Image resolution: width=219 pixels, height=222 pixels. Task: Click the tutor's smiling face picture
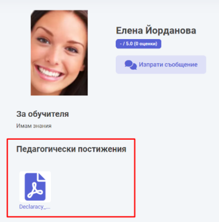[x=59, y=53]
